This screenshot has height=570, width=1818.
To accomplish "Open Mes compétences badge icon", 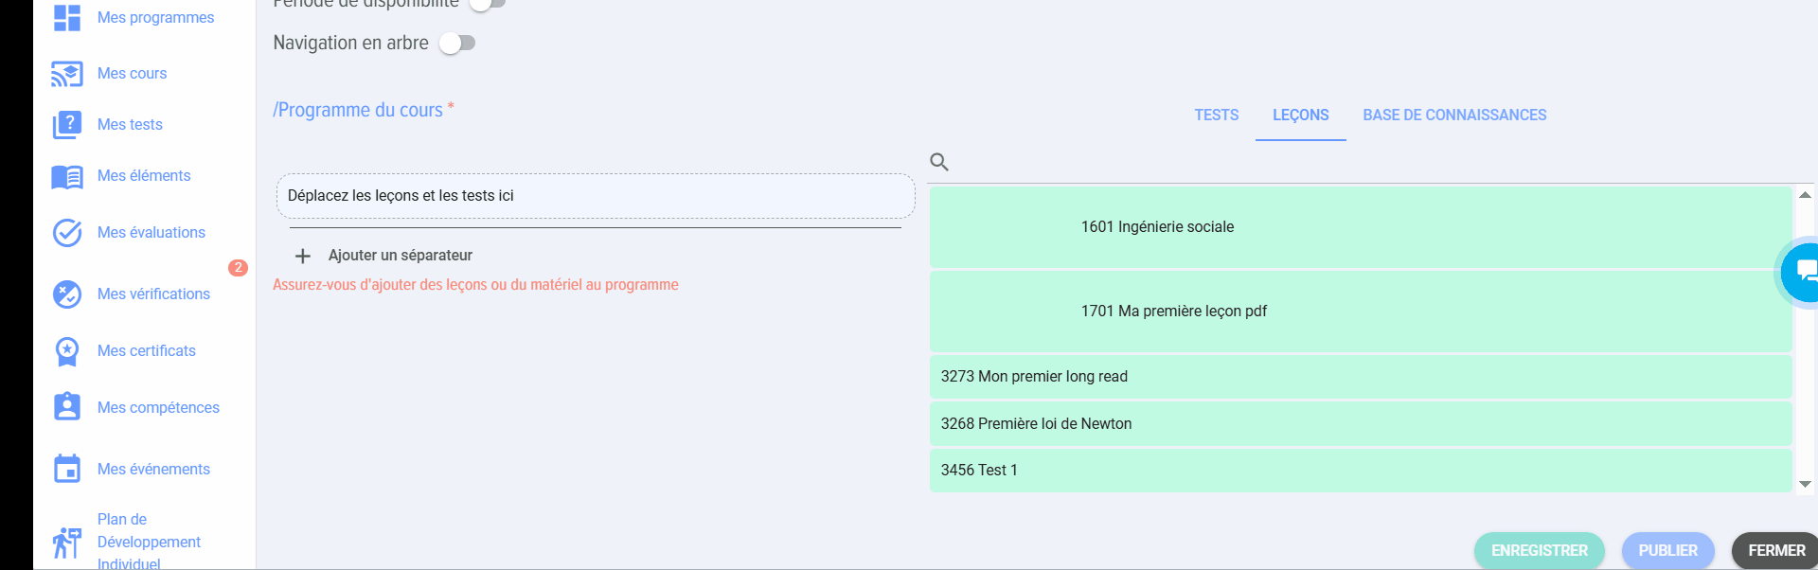I will tap(67, 407).
